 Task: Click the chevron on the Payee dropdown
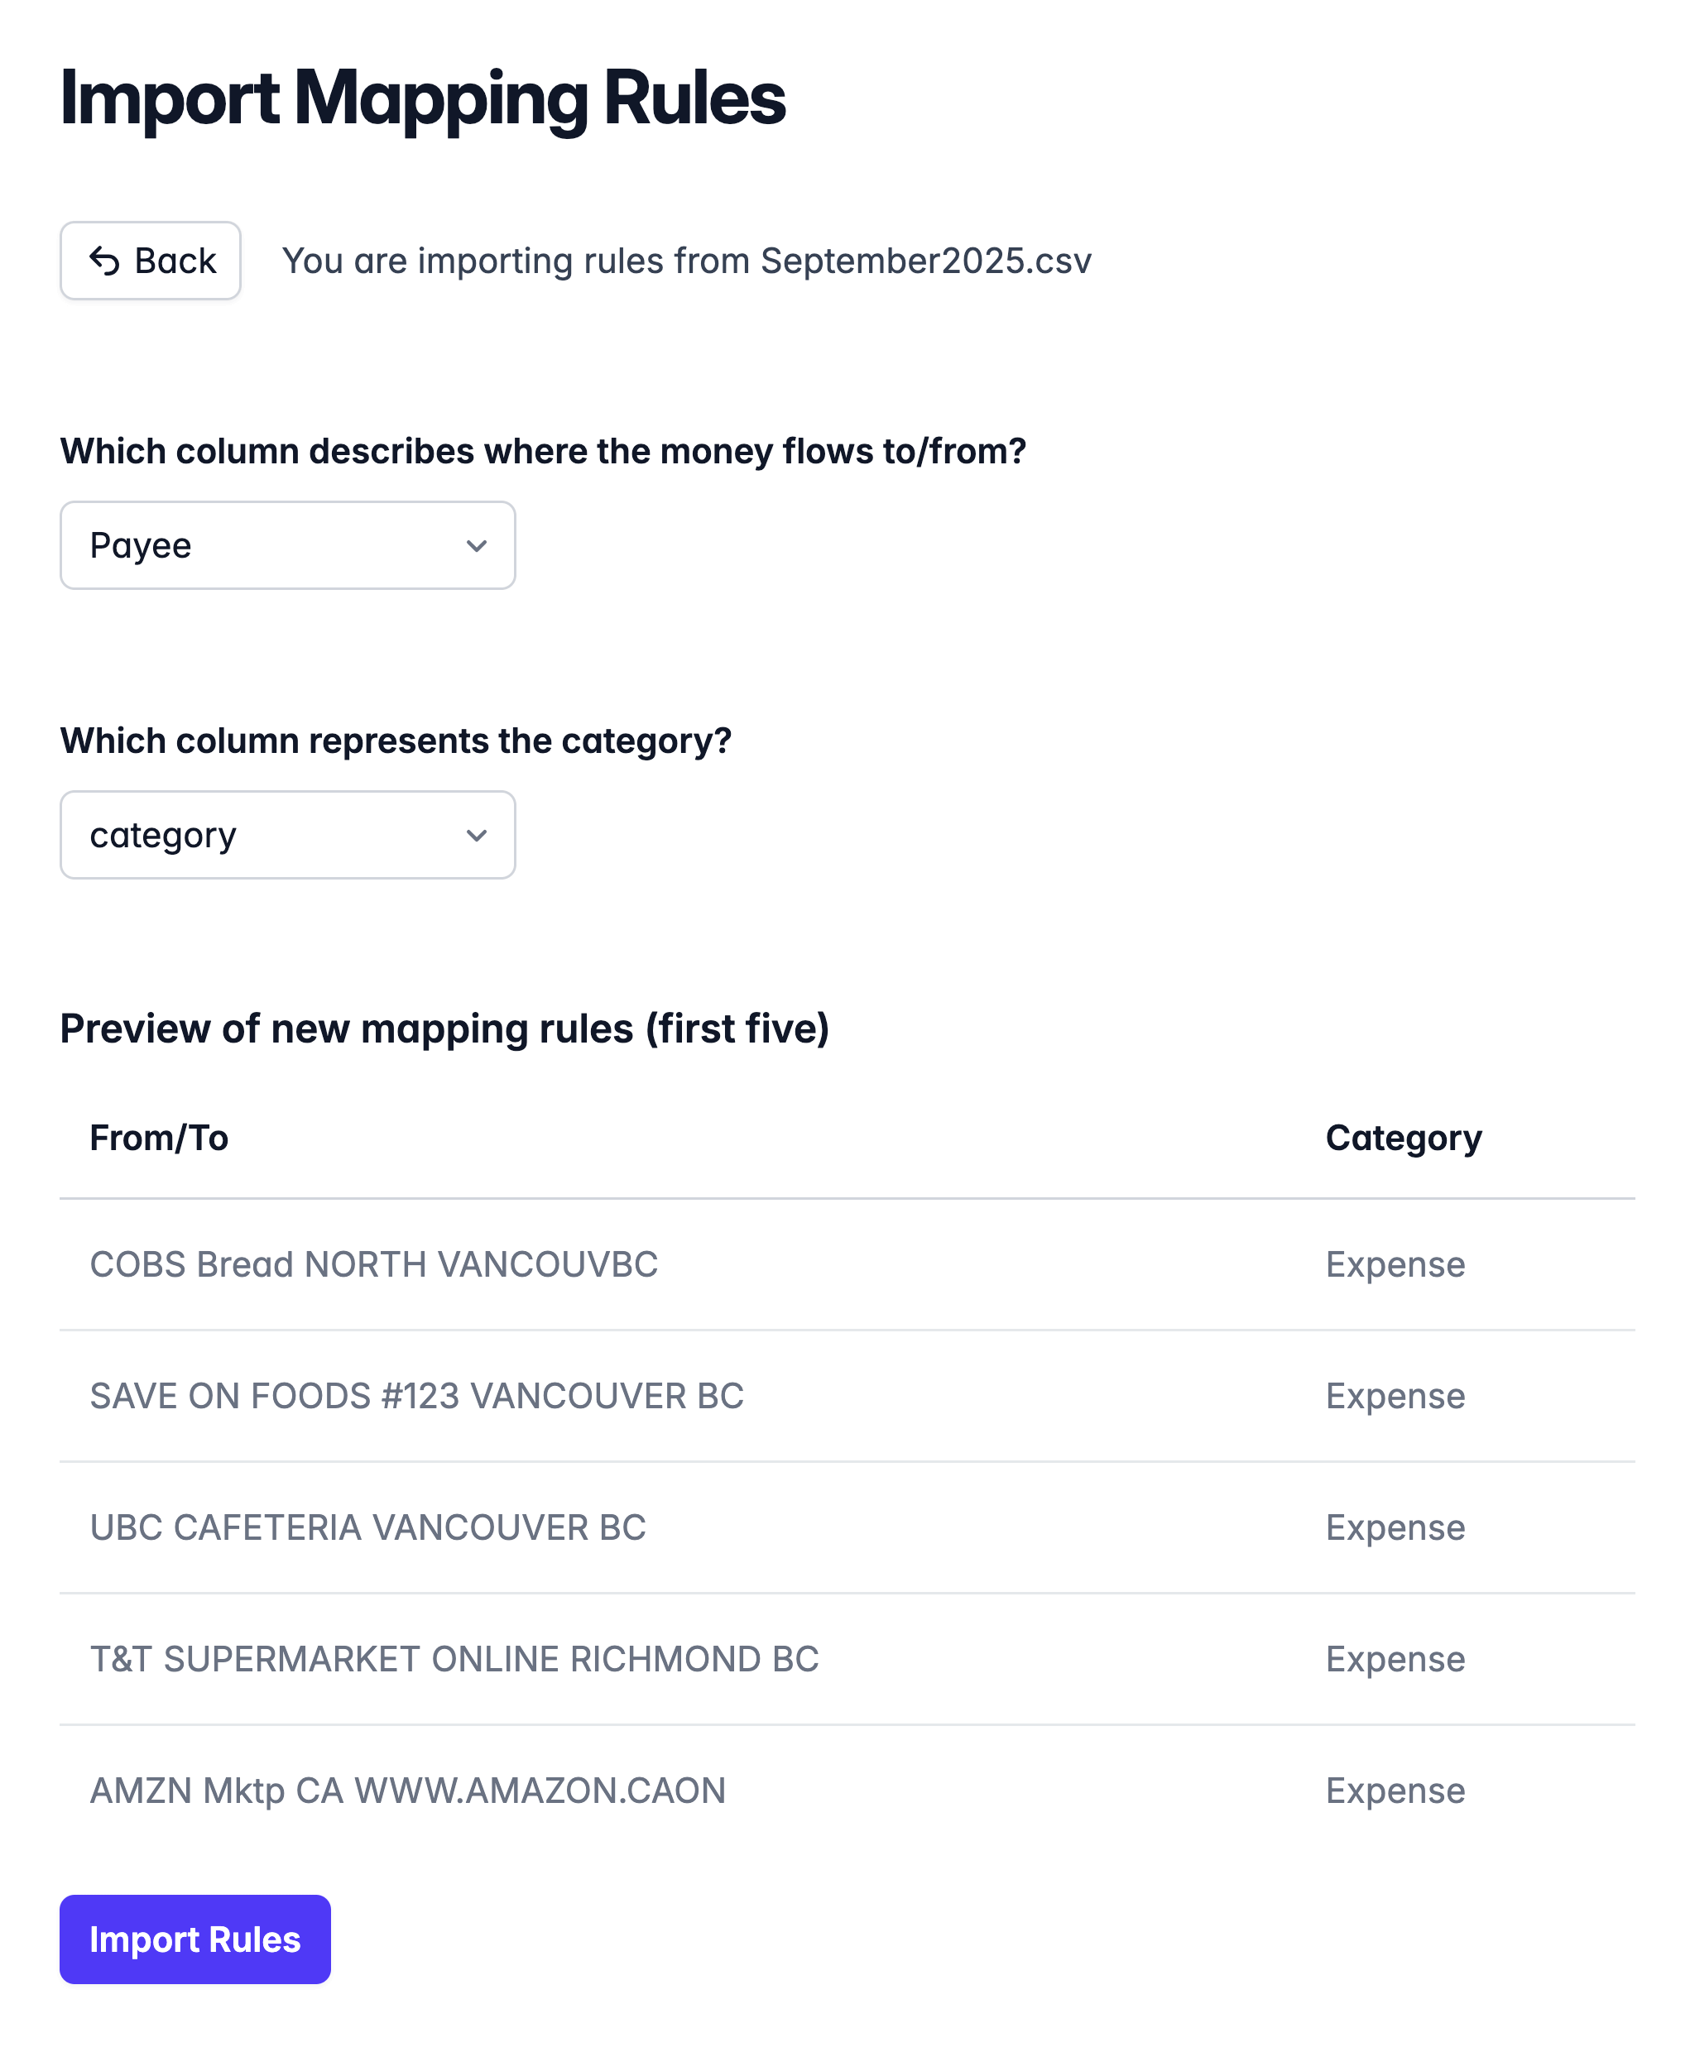(x=477, y=546)
